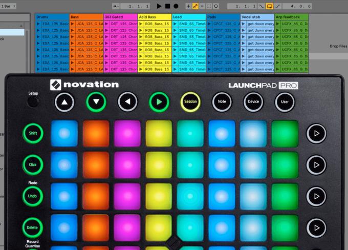Start playback with the transport Play button
Viewport: 348px width, 250px height.
point(159,6)
